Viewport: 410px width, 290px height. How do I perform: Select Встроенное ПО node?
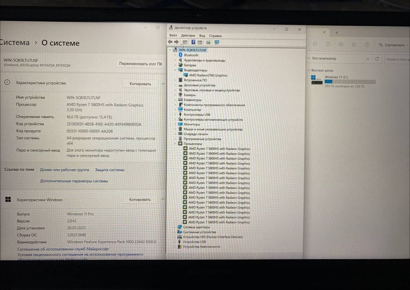[x=195, y=80]
